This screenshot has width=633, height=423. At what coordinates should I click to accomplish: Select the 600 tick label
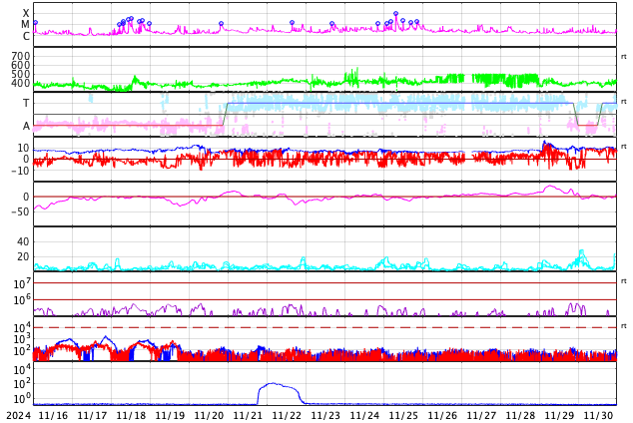[21, 65]
